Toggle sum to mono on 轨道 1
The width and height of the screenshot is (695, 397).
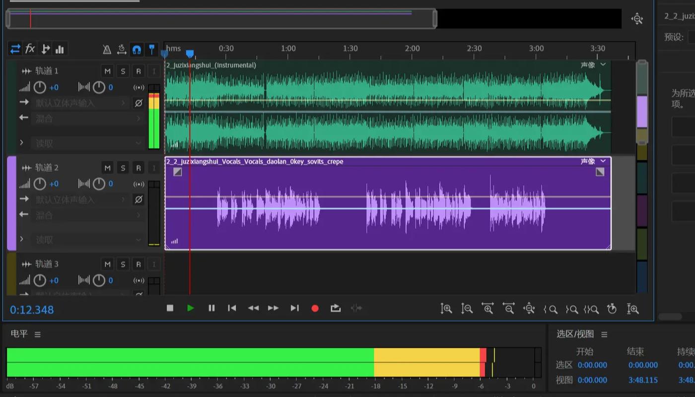(139, 87)
